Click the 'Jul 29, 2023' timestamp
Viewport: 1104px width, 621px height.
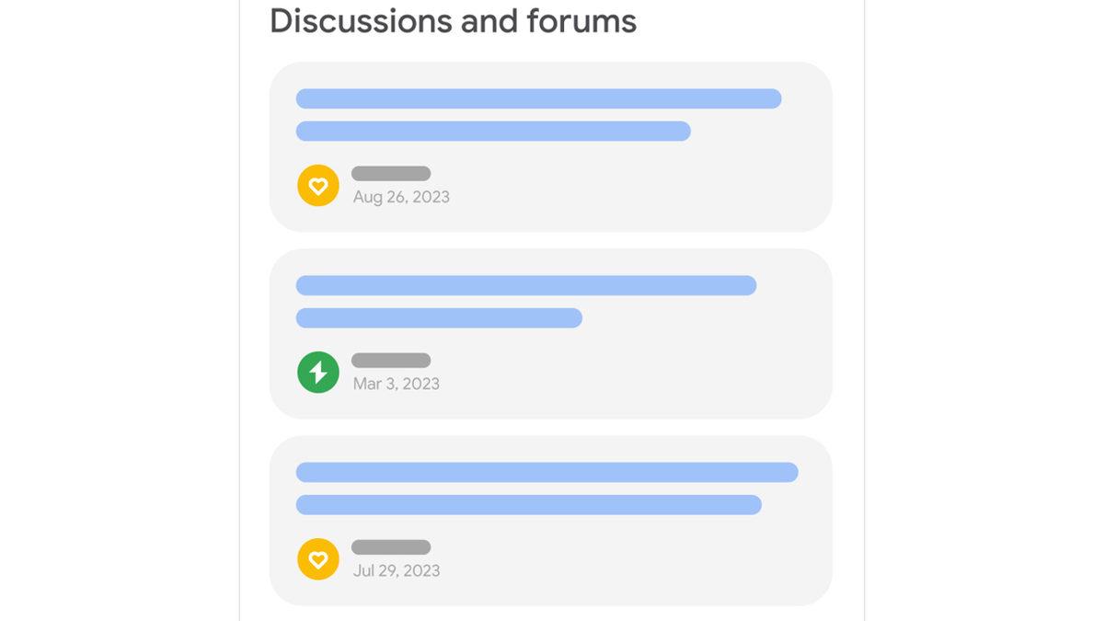[x=395, y=570]
